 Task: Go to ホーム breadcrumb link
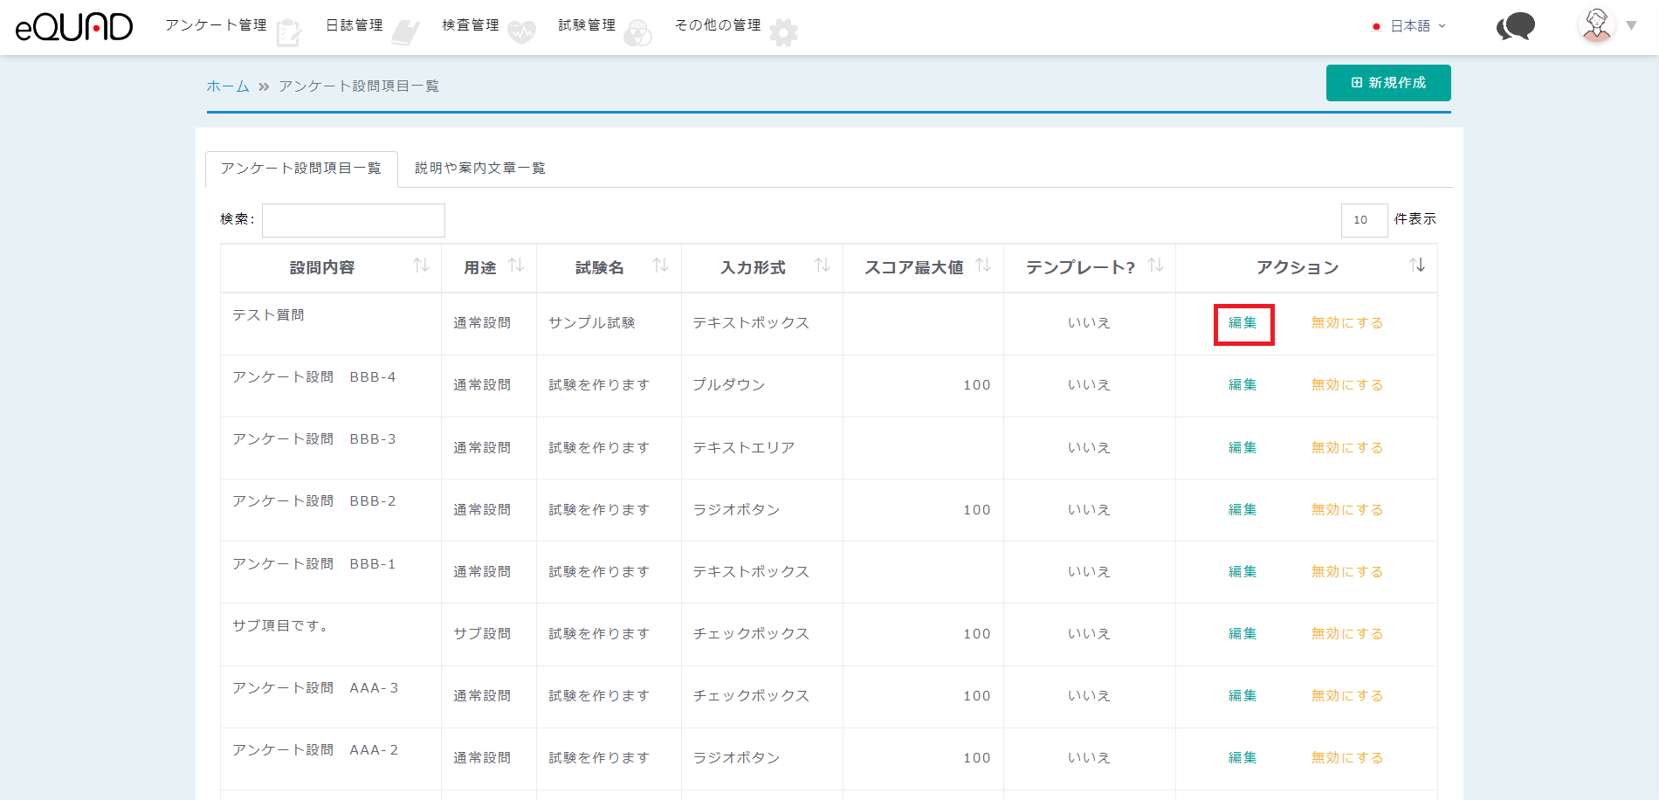pos(227,86)
